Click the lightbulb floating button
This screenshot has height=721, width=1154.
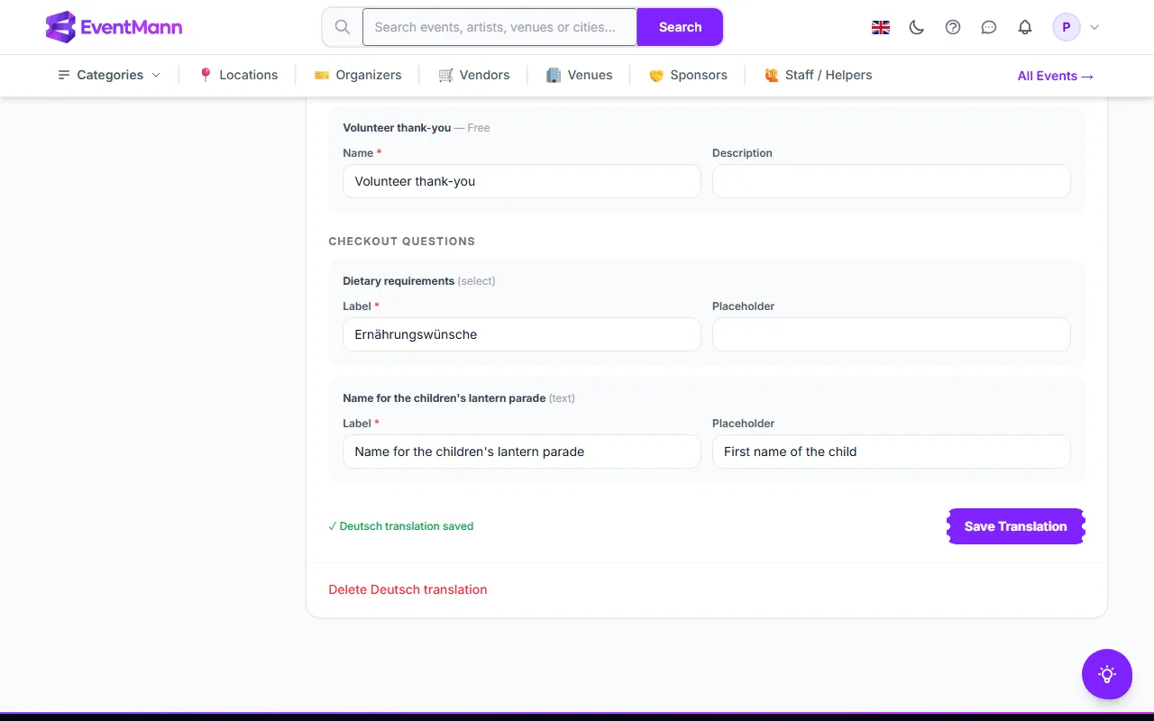pyautogui.click(x=1107, y=674)
